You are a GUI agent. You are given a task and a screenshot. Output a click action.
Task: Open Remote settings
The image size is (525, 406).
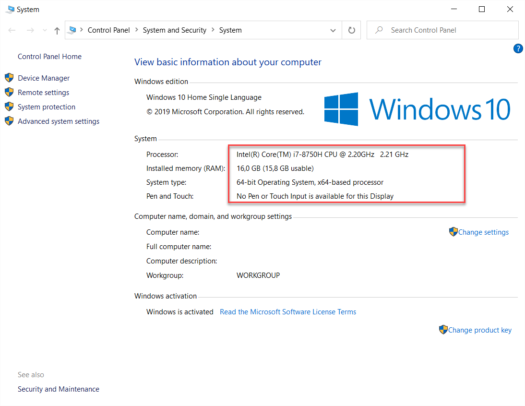coord(43,92)
